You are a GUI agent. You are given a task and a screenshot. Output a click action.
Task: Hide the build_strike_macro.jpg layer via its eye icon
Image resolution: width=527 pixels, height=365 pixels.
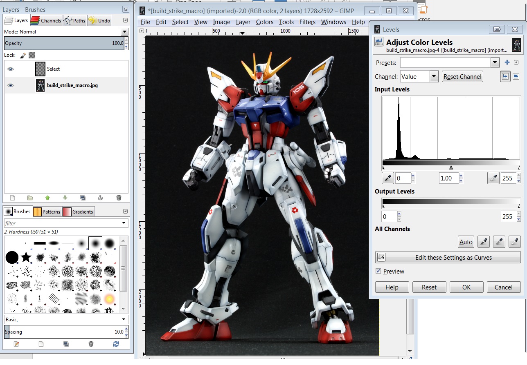click(x=11, y=85)
